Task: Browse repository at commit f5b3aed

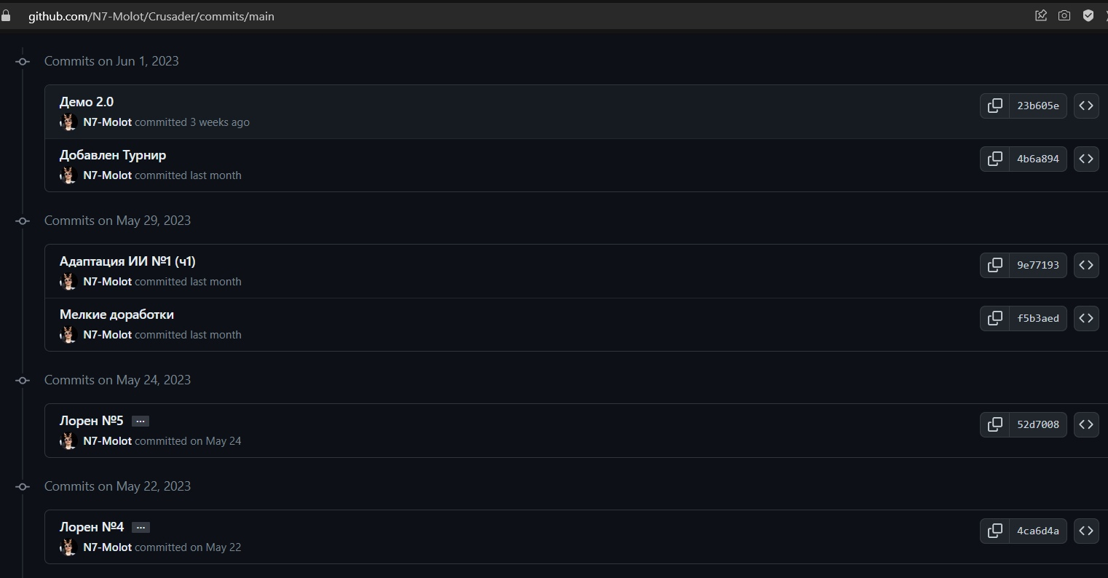Action: [1085, 318]
